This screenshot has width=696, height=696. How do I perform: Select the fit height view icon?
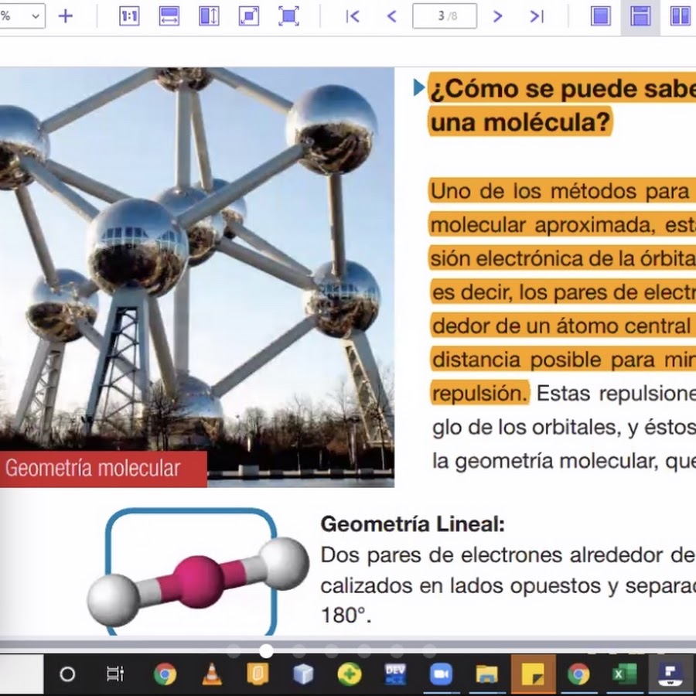coord(209,16)
